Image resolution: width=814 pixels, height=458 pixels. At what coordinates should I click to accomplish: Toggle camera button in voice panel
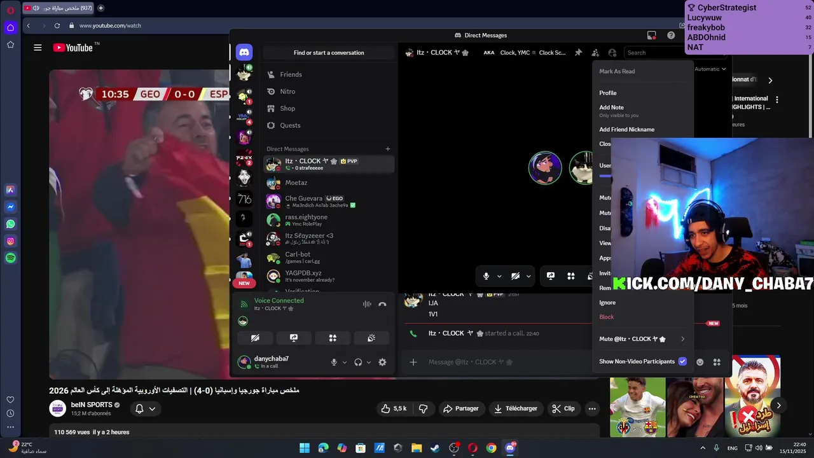coord(255,338)
